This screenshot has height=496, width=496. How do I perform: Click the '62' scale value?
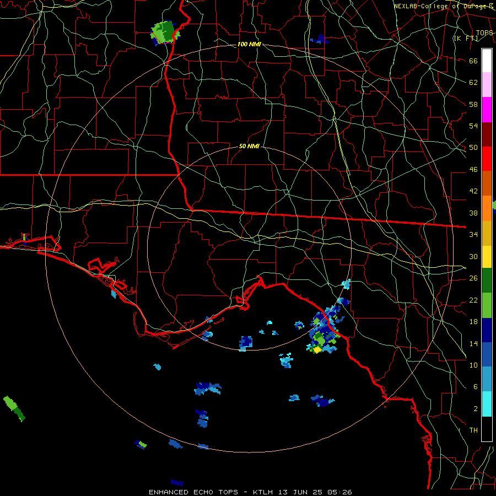click(473, 83)
